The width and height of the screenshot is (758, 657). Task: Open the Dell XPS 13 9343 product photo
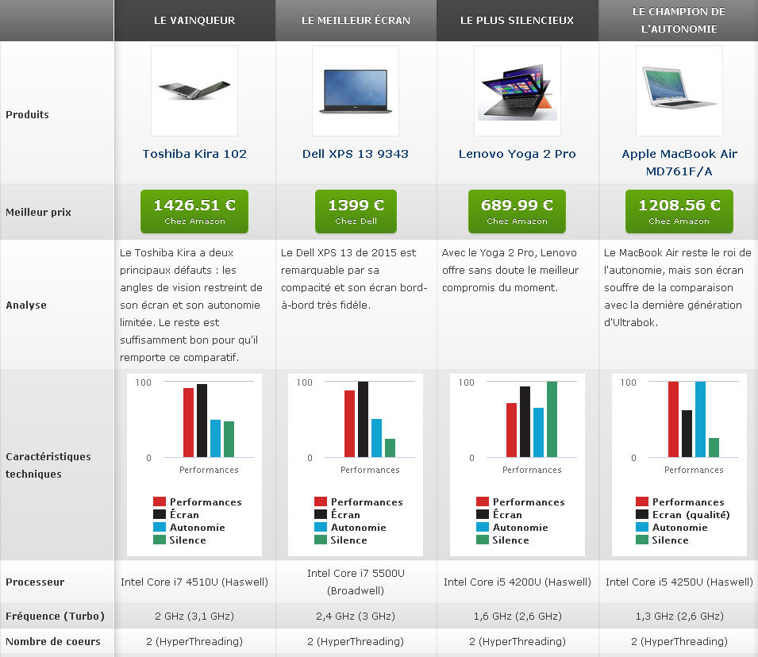356,90
